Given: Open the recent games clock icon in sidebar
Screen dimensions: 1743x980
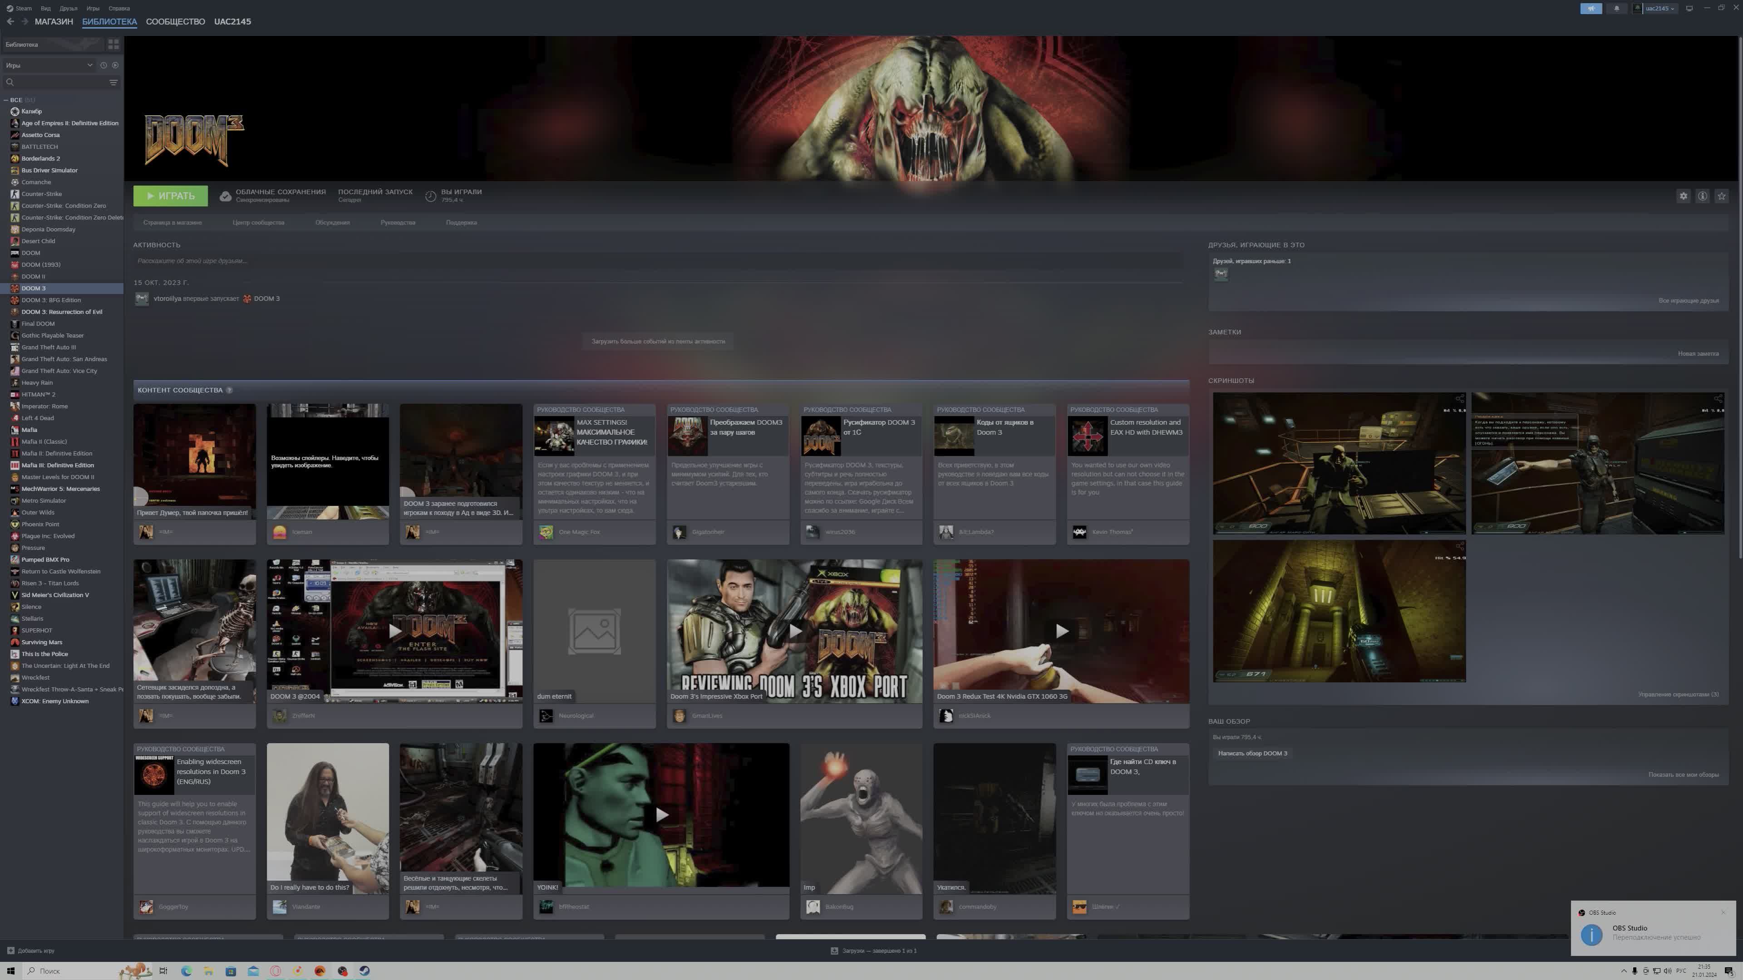Looking at the screenshot, I should tap(103, 66).
